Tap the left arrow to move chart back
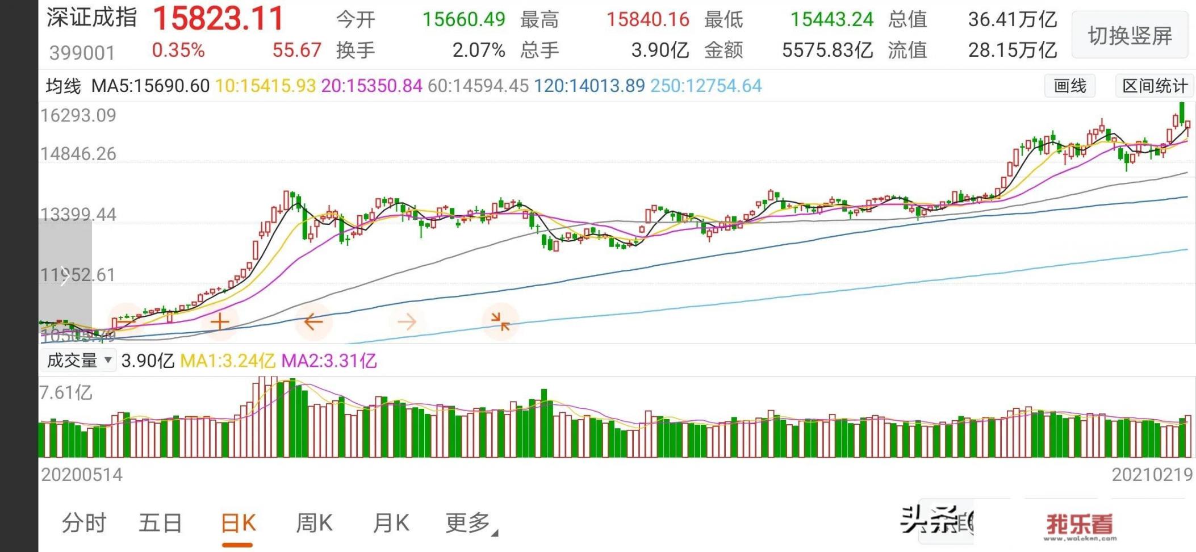 [313, 322]
